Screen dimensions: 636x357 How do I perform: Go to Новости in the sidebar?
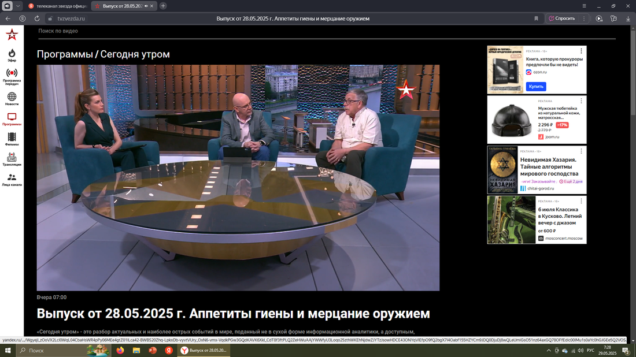pyautogui.click(x=12, y=99)
